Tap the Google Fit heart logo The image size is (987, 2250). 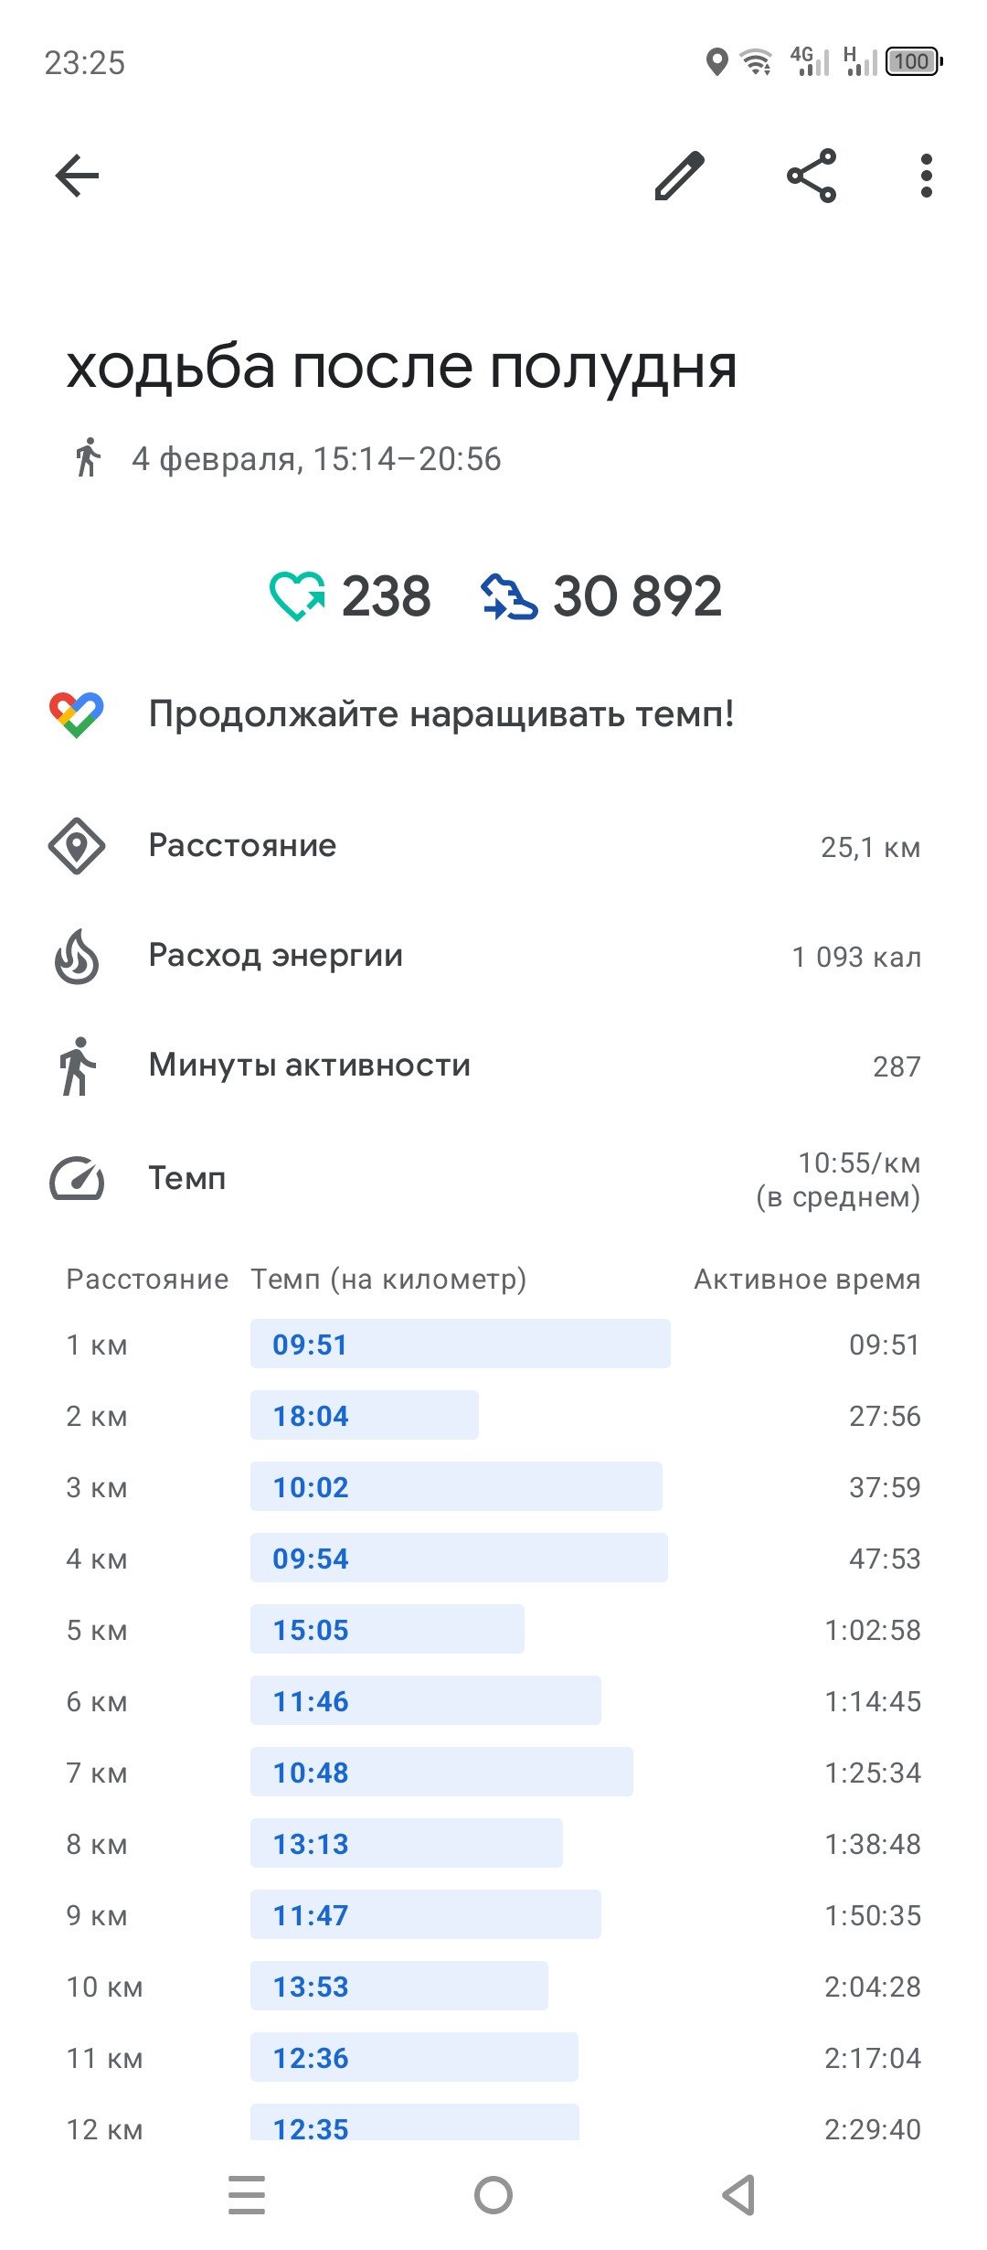pos(77,714)
